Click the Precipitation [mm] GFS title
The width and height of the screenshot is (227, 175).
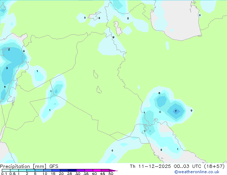pyautogui.click(x=29, y=166)
